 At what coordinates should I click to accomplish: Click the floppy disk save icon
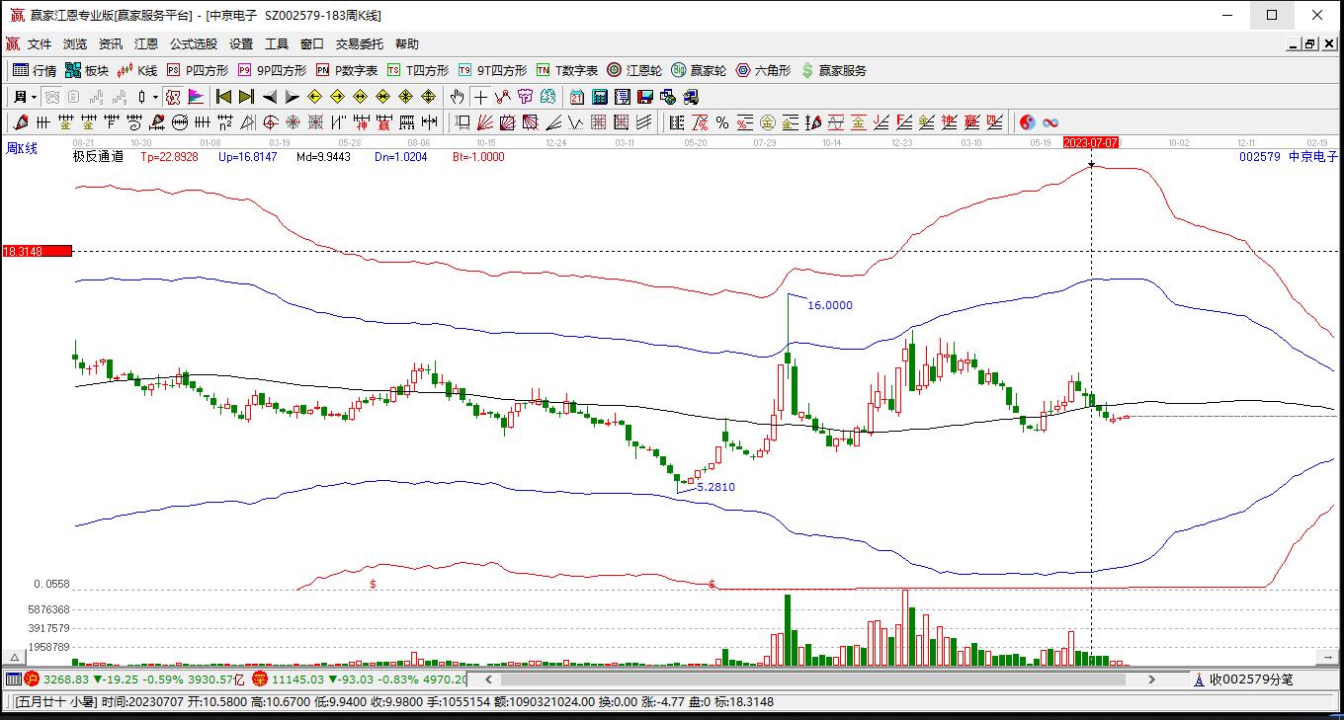[x=645, y=97]
